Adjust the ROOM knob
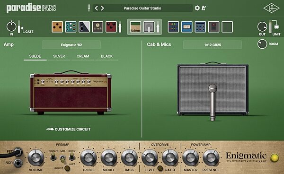This screenshot has width=284, height=174. point(262,44)
